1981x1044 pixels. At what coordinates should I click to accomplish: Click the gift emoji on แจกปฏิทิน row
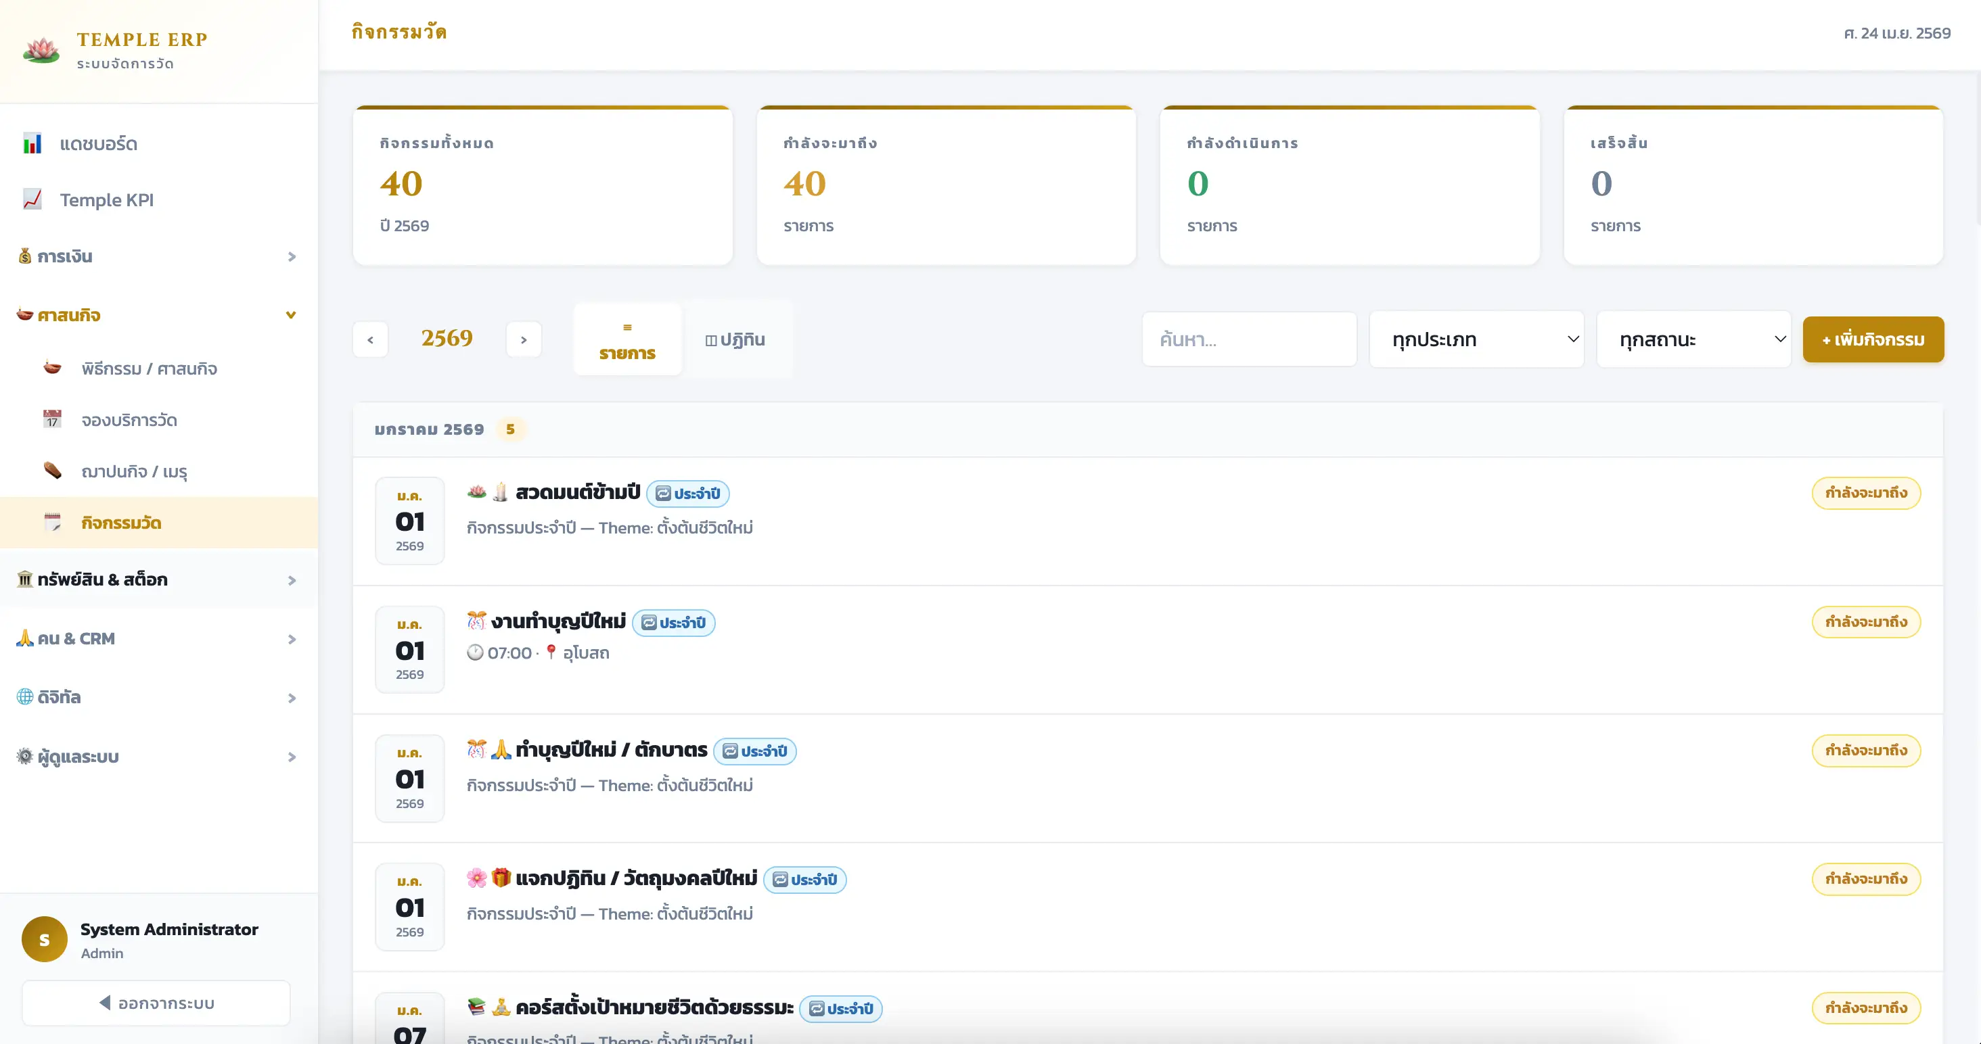tap(501, 877)
